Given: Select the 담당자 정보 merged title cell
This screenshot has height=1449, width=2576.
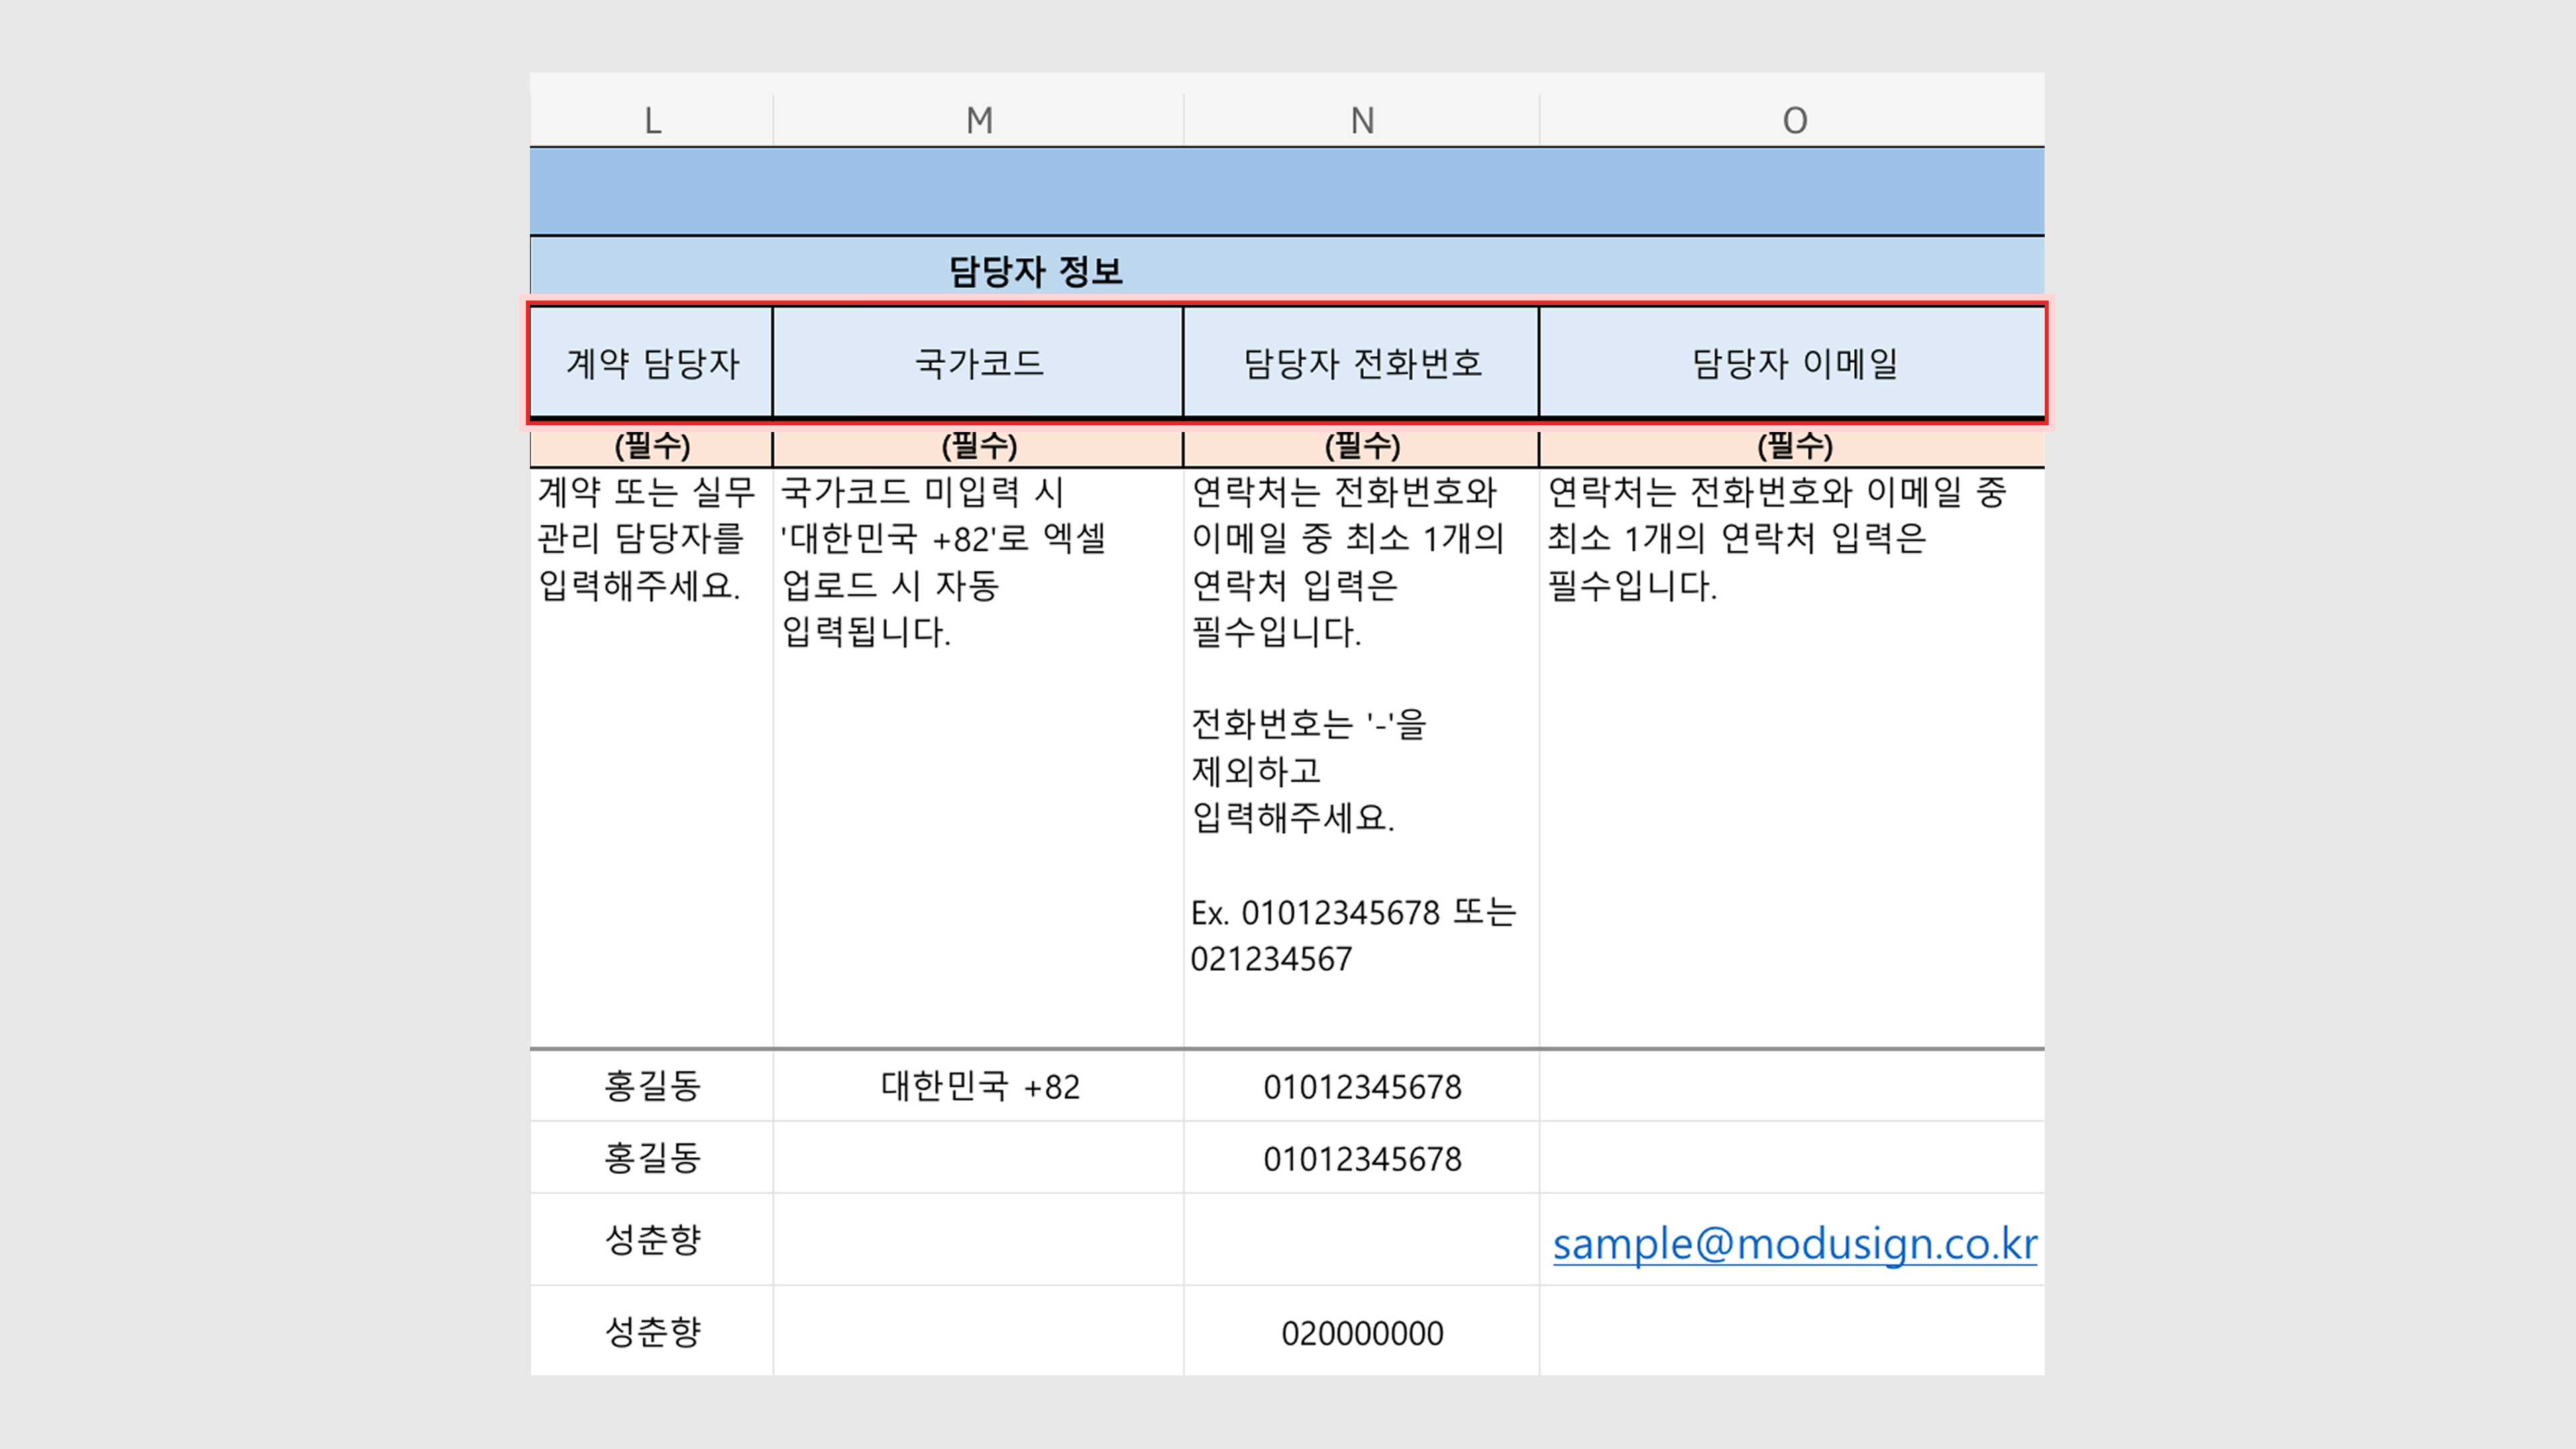Looking at the screenshot, I should 1035,270.
